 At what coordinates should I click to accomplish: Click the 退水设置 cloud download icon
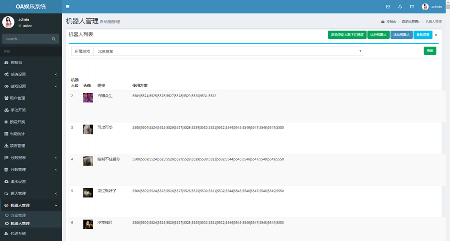pyautogui.click(x=6, y=182)
